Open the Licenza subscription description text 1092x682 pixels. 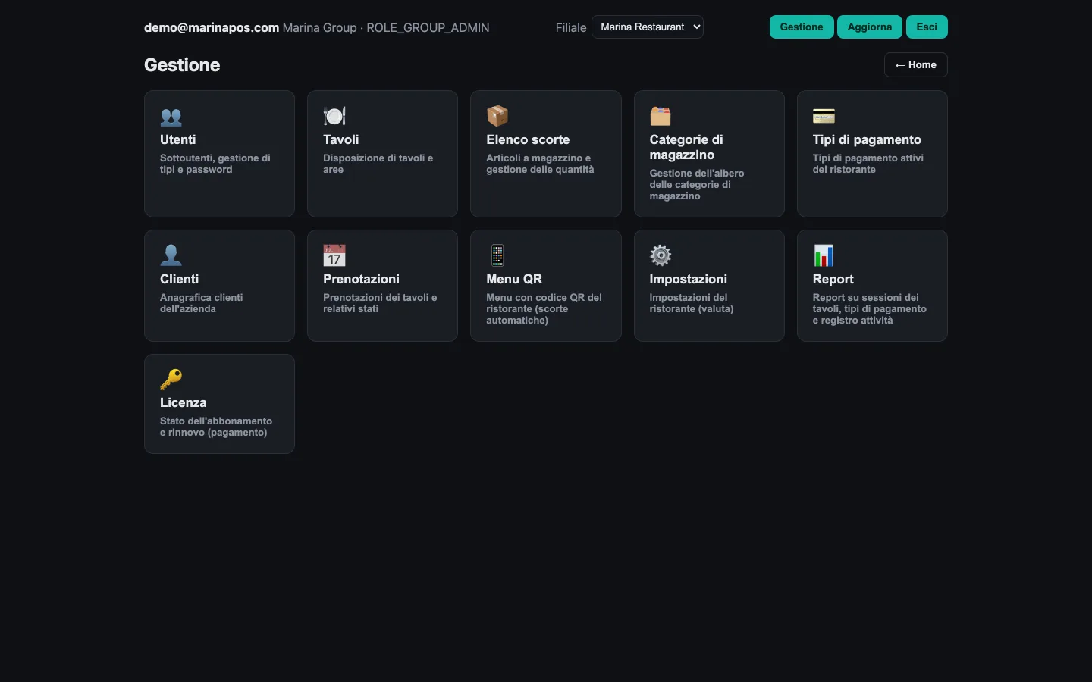[x=216, y=427]
